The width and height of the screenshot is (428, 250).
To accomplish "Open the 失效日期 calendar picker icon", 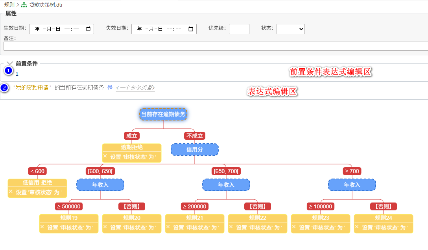I will coord(190,29).
